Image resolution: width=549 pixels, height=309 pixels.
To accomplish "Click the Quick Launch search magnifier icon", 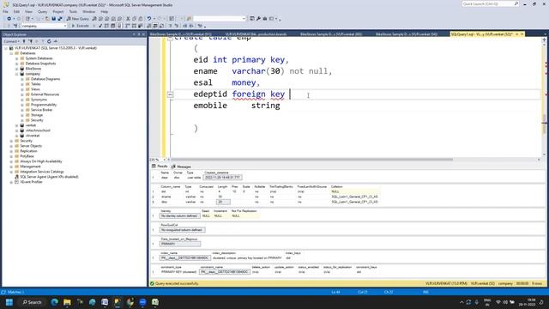I will click(516, 3).
